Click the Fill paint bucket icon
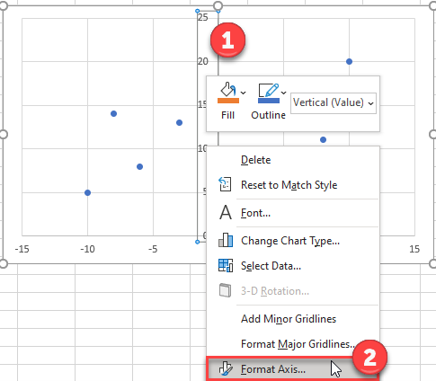Screen dimensions: 436x381 point(228,89)
